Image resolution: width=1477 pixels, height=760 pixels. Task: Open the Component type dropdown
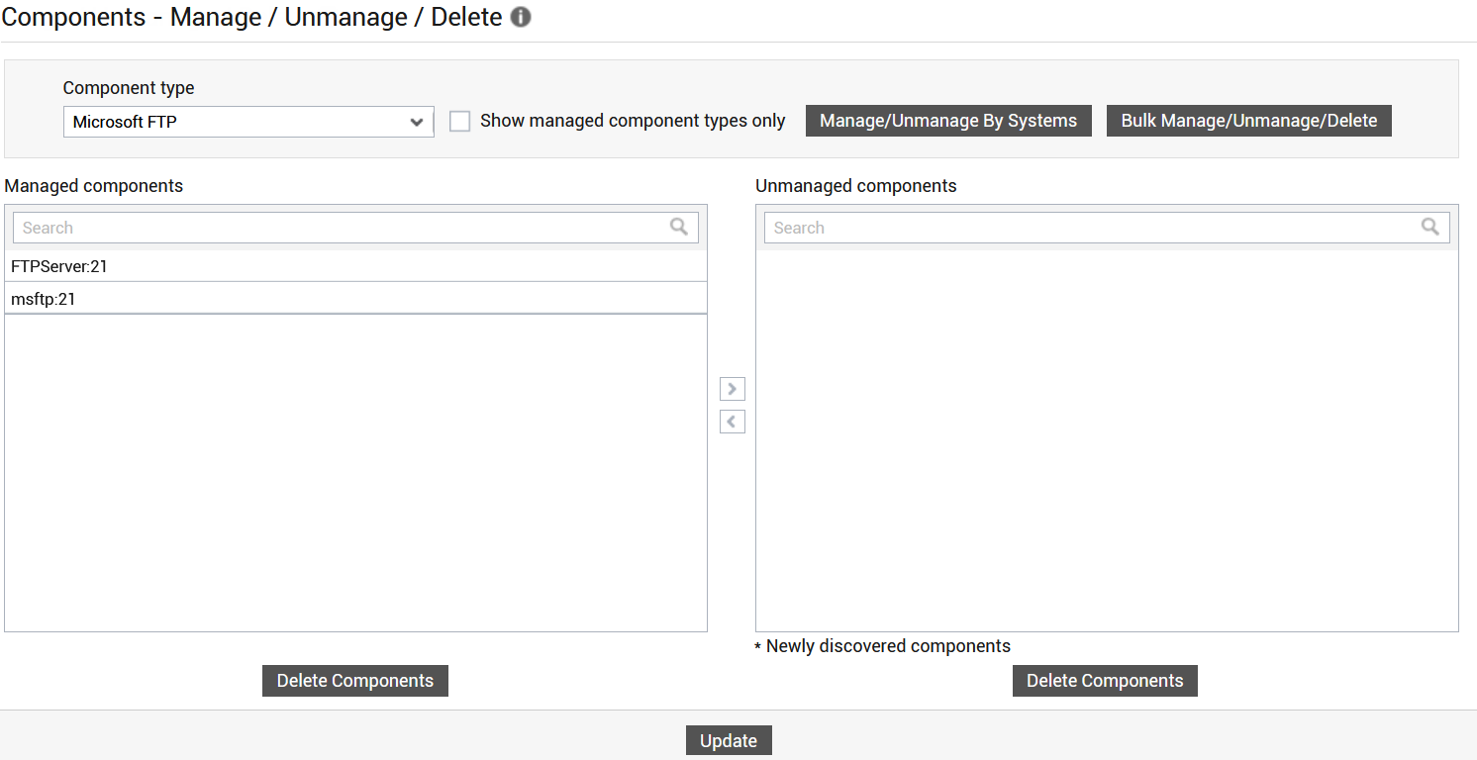[x=248, y=122]
